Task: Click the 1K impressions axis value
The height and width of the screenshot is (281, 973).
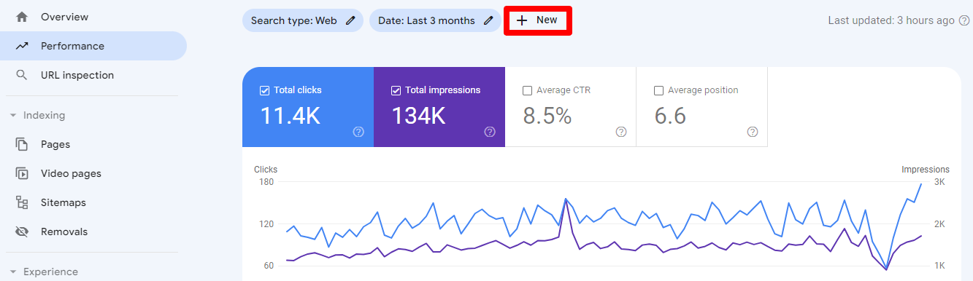Action: point(940,266)
